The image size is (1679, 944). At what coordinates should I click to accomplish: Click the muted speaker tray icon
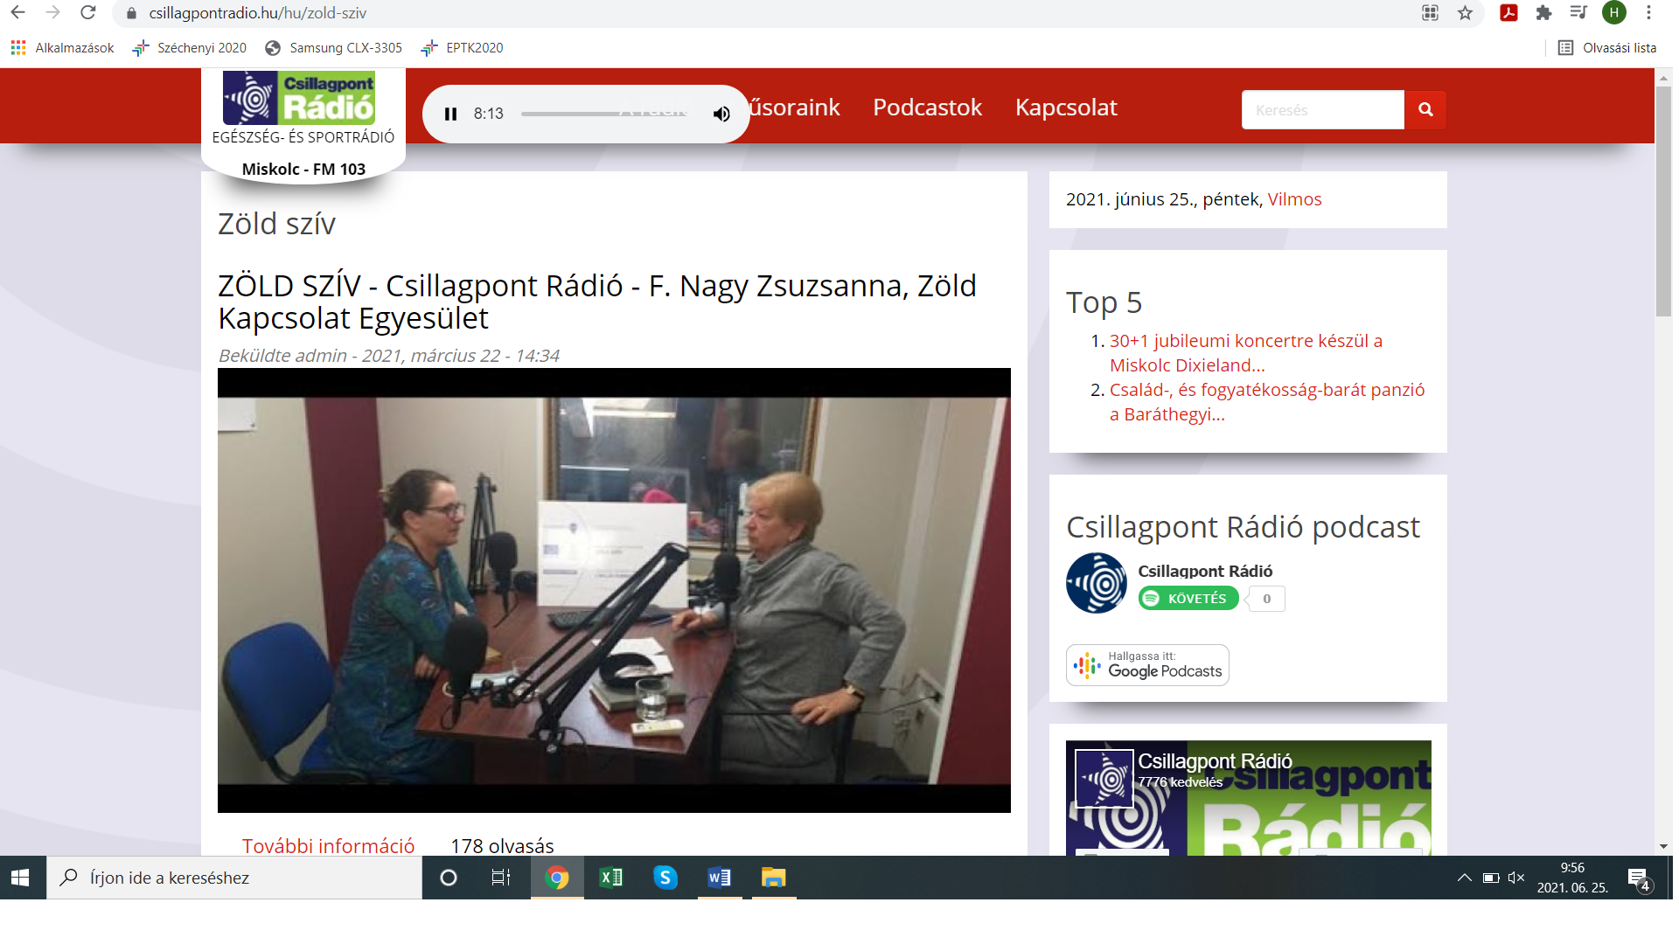[x=1516, y=878]
